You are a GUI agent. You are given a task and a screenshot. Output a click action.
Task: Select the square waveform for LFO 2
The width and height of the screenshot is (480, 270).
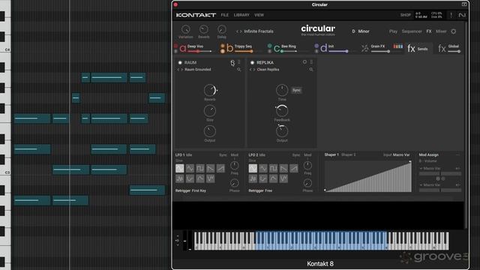point(273,168)
